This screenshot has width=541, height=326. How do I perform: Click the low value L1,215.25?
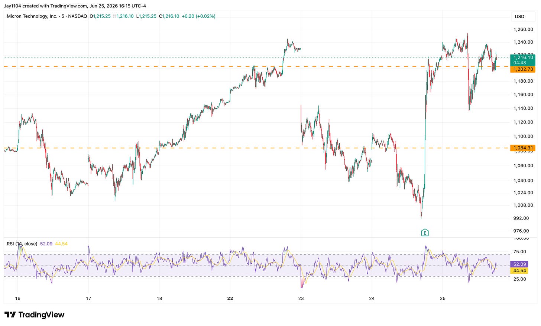[146, 16]
